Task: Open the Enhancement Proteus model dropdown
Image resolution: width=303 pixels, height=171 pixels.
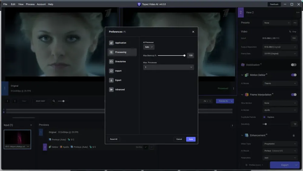Action: [x=280, y=151]
